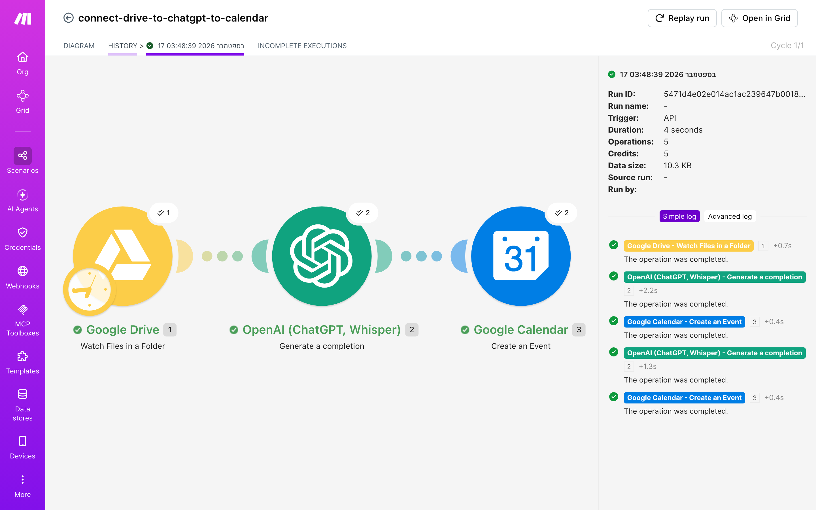The image size is (816, 510).
Task: Open MCP Toolboxes
Action: [x=23, y=320]
